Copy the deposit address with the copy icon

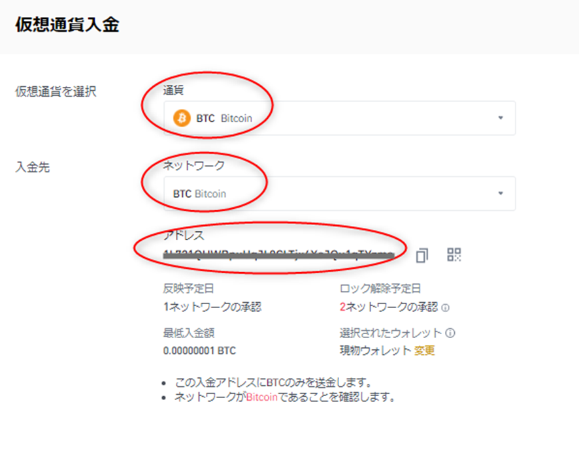point(422,255)
